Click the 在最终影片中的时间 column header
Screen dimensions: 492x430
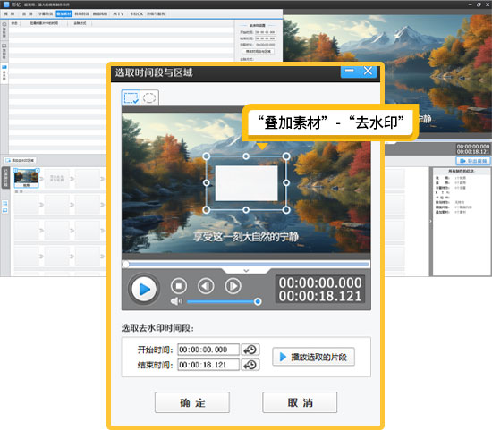tap(44, 23)
